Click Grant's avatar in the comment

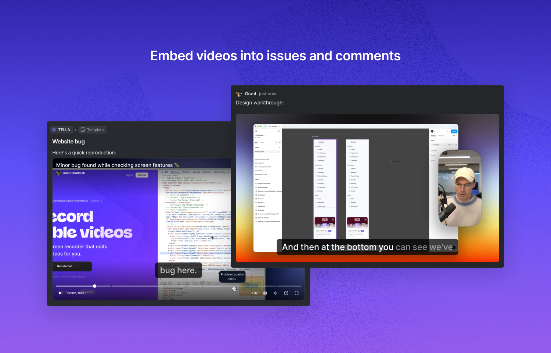pos(239,94)
